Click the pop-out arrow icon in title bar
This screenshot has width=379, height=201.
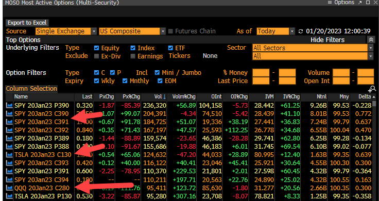[x=360, y=3]
